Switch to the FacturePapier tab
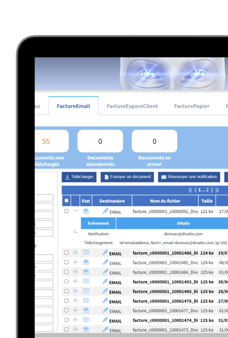The height and width of the screenshot is (338, 228). coord(192,106)
